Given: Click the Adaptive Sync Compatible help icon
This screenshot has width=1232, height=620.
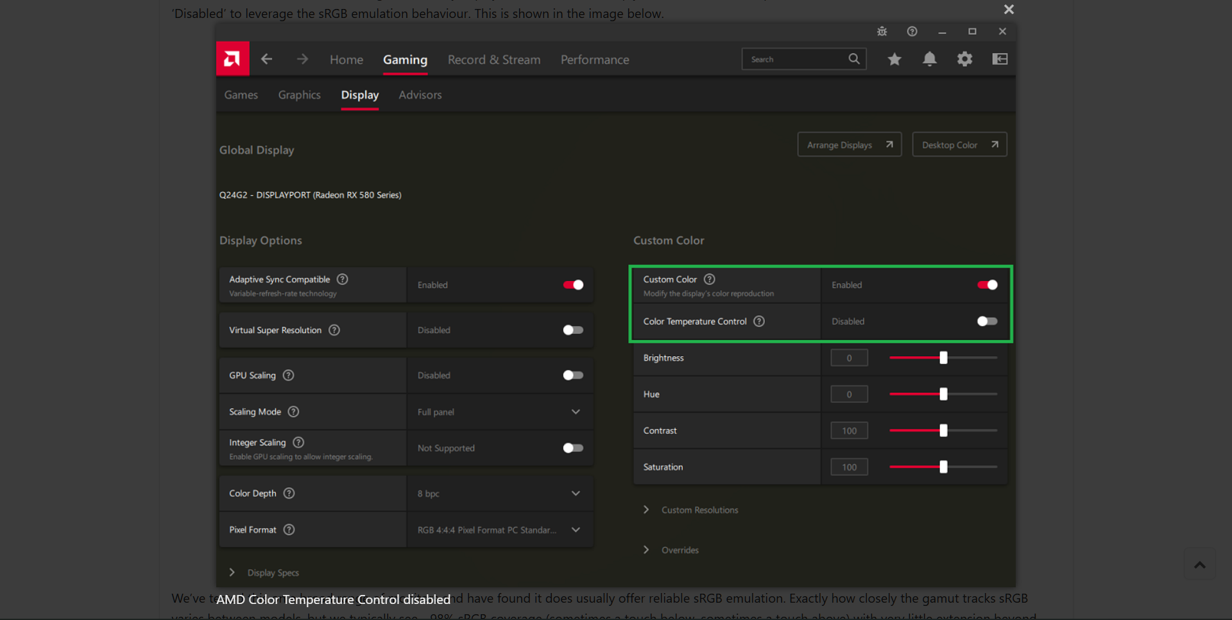Looking at the screenshot, I should 342,279.
